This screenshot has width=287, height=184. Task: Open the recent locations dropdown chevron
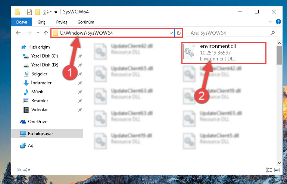click(x=38, y=33)
